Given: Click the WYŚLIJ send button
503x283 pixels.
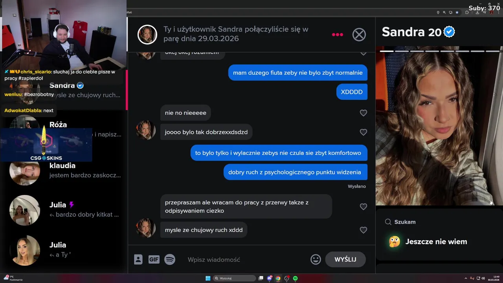Looking at the screenshot, I should [345, 259].
